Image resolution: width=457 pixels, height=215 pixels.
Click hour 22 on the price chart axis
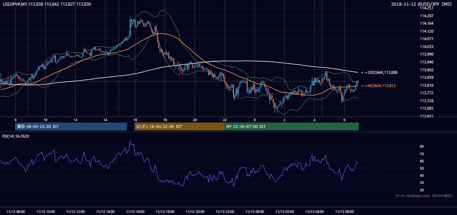point(225,119)
